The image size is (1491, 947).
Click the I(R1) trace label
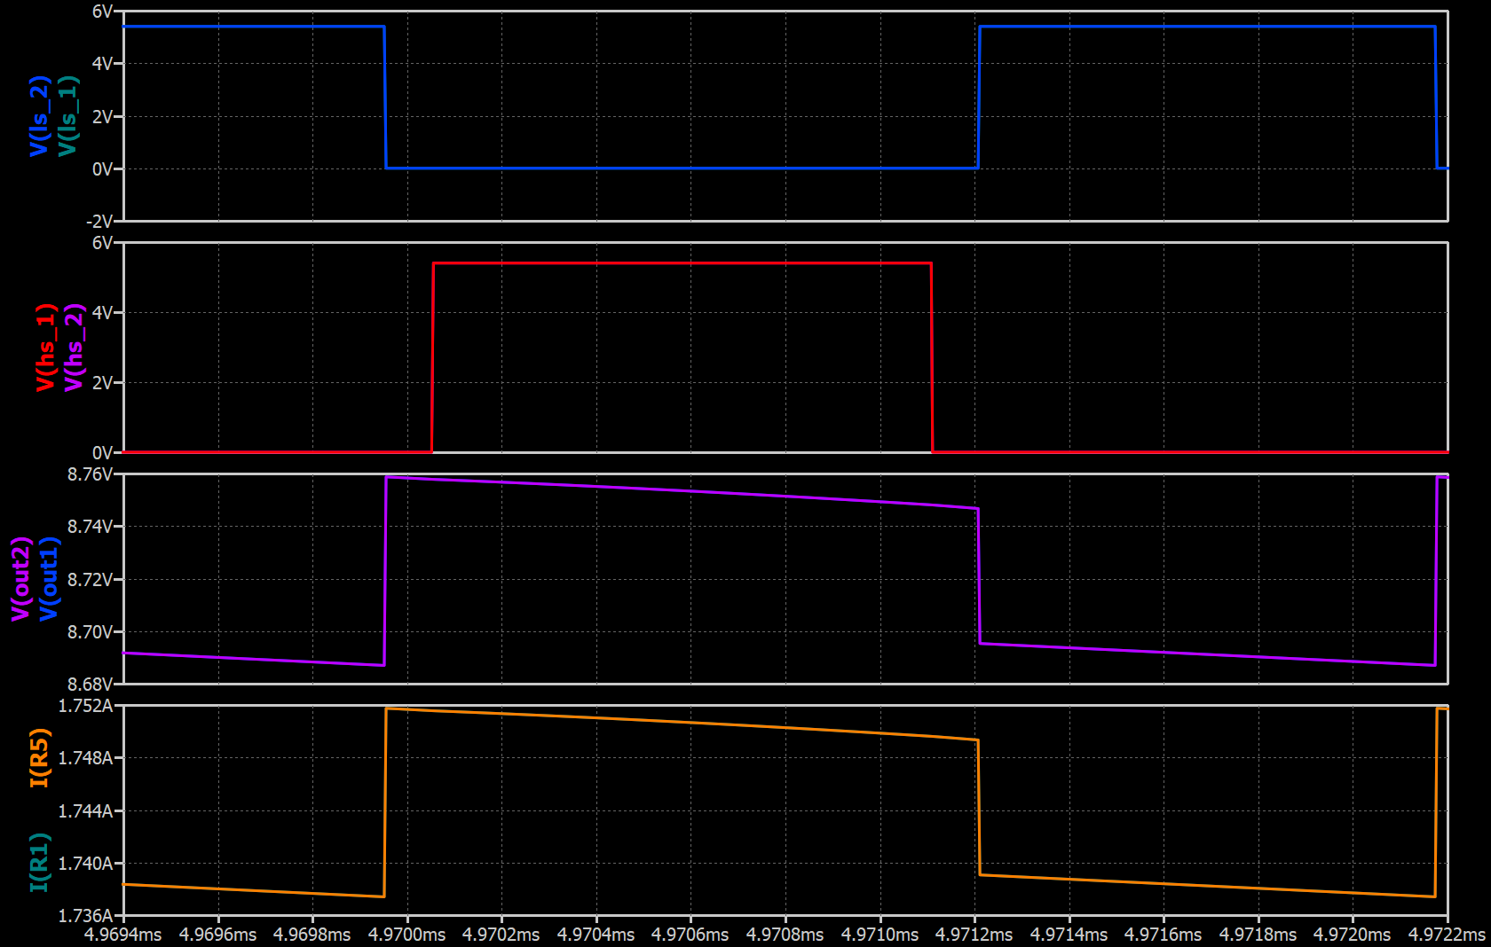click(x=39, y=863)
